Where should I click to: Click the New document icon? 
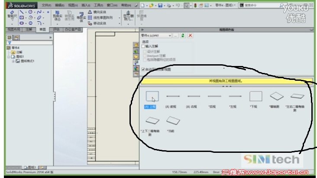pos(143,6)
